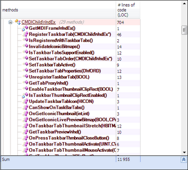Click the double-chevron icon in Sum row
188x170 pixels.
(x=184, y=160)
